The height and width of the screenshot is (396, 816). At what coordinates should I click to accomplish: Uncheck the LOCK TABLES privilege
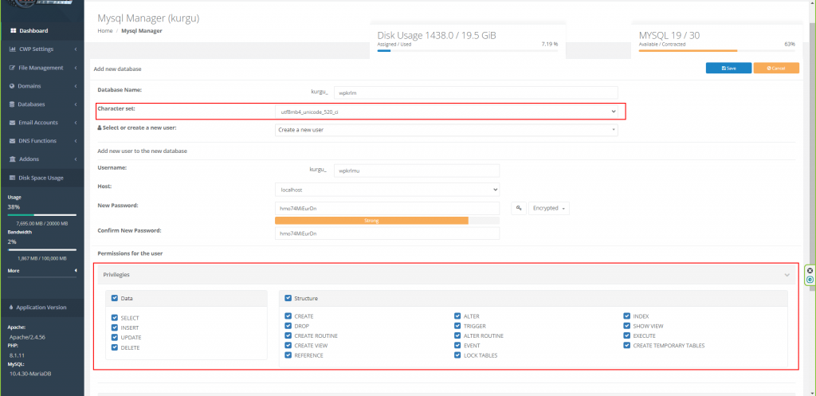tap(457, 355)
